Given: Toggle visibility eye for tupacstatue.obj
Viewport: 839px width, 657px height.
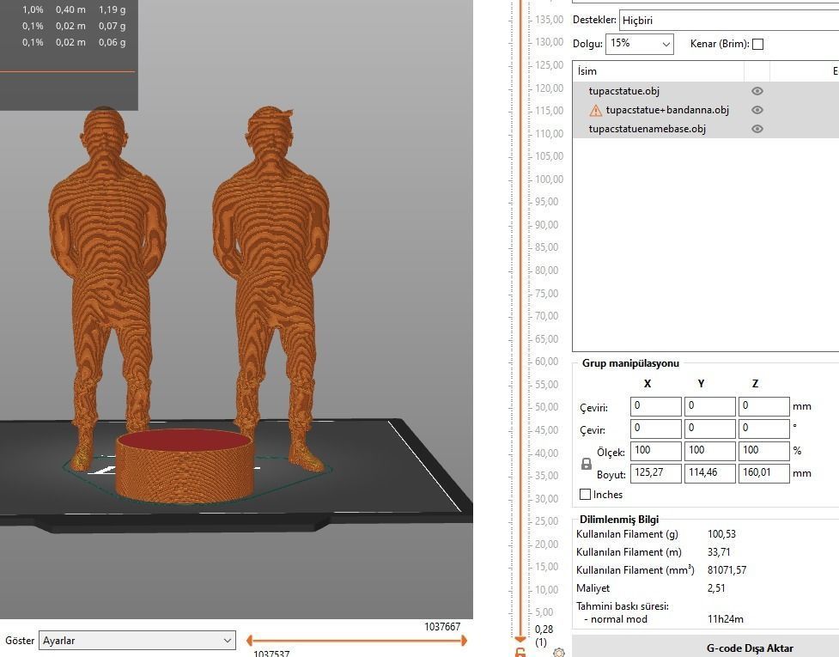Looking at the screenshot, I should point(757,91).
